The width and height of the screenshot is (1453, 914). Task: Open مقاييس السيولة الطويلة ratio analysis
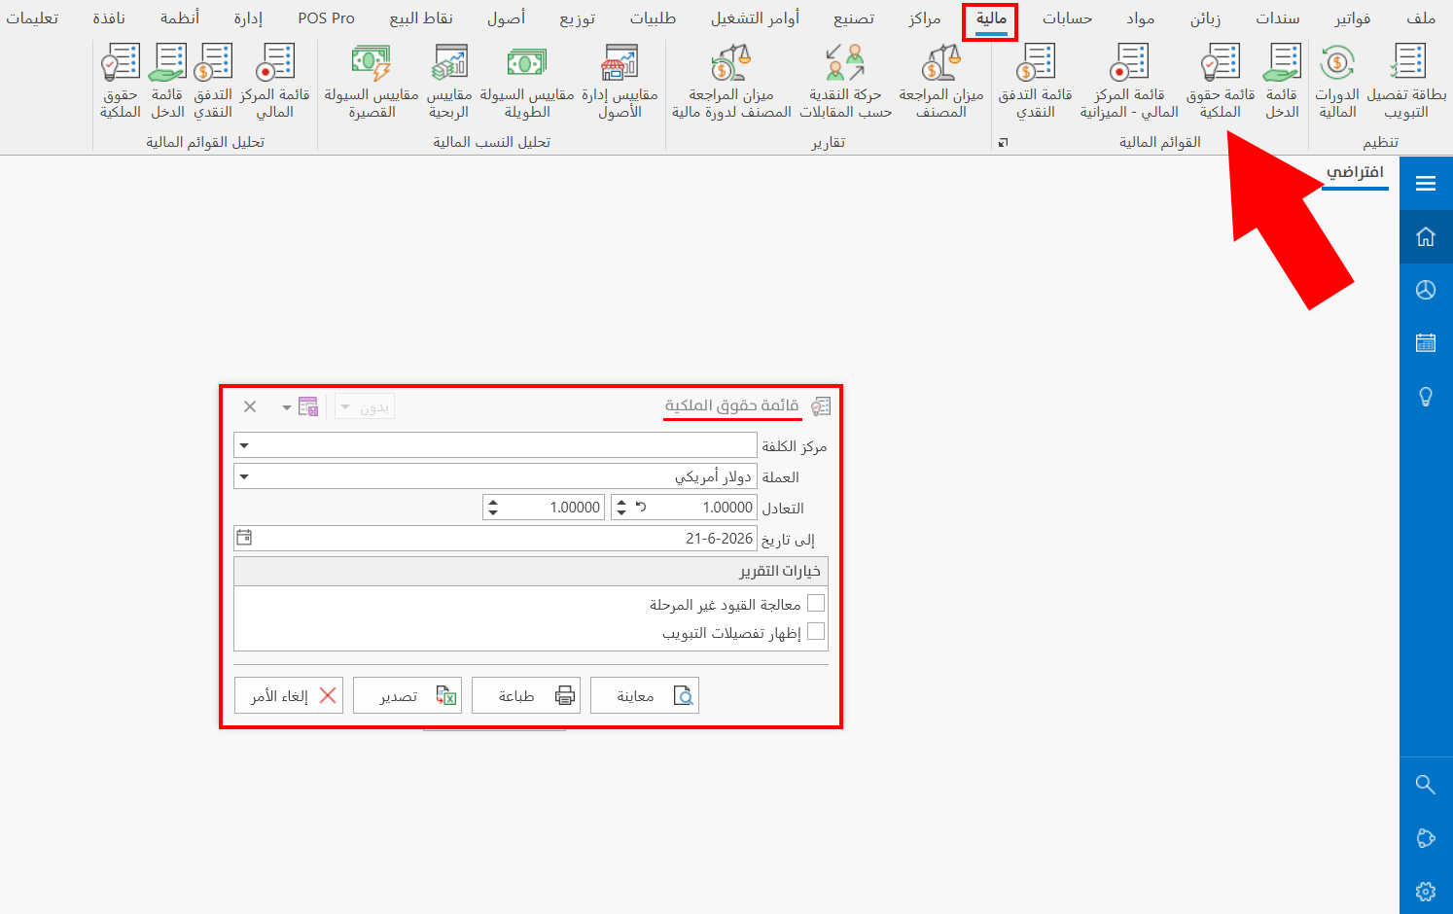(526, 82)
